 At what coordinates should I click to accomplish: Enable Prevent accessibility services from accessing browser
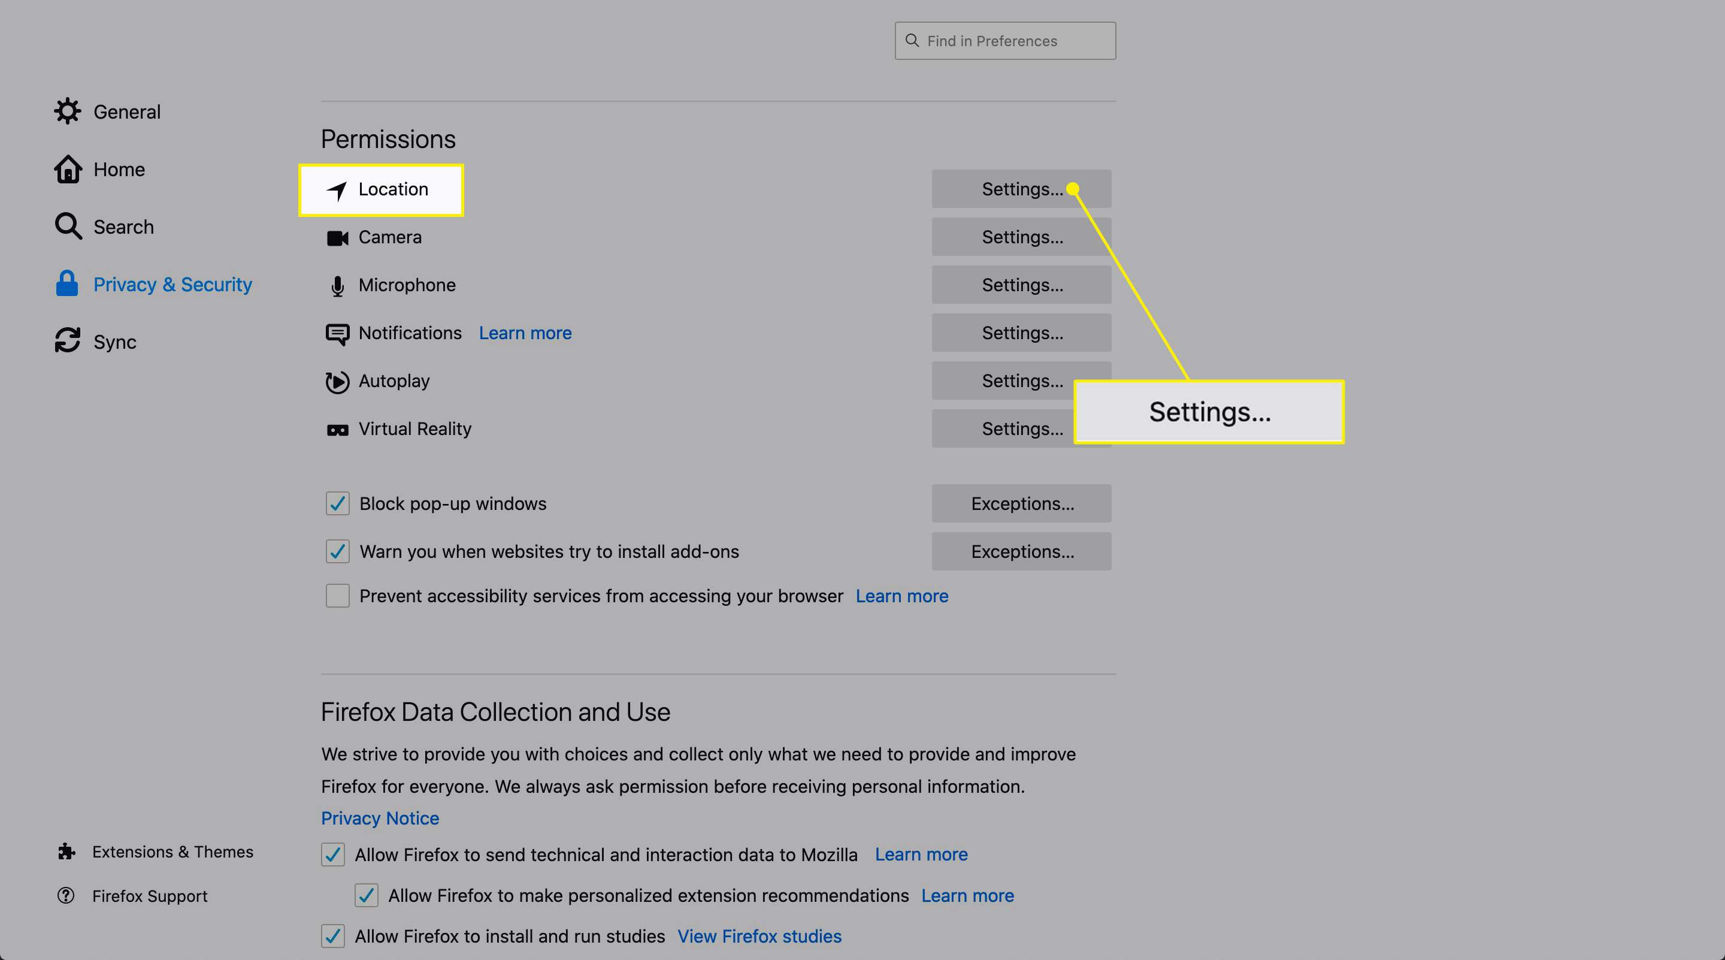(x=337, y=594)
